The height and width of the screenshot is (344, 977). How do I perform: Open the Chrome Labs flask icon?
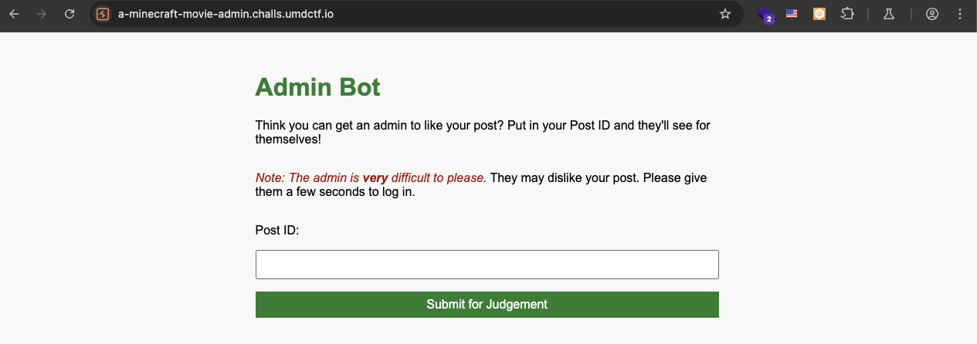[889, 14]
